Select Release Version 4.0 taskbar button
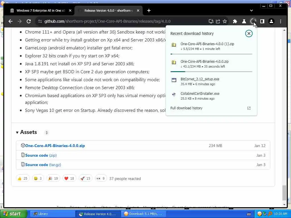The height and width of the screenshot is (218, 291). [x=98, y=214]
